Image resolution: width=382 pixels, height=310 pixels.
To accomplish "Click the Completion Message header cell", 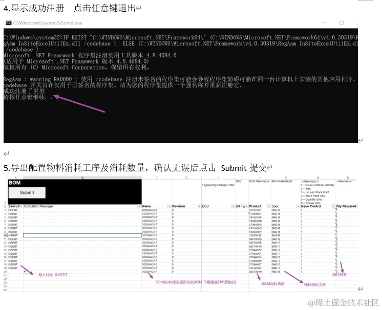I will (x=82, y=206).
